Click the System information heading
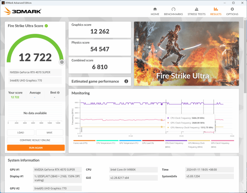247x193 pixels. point(24,160)
